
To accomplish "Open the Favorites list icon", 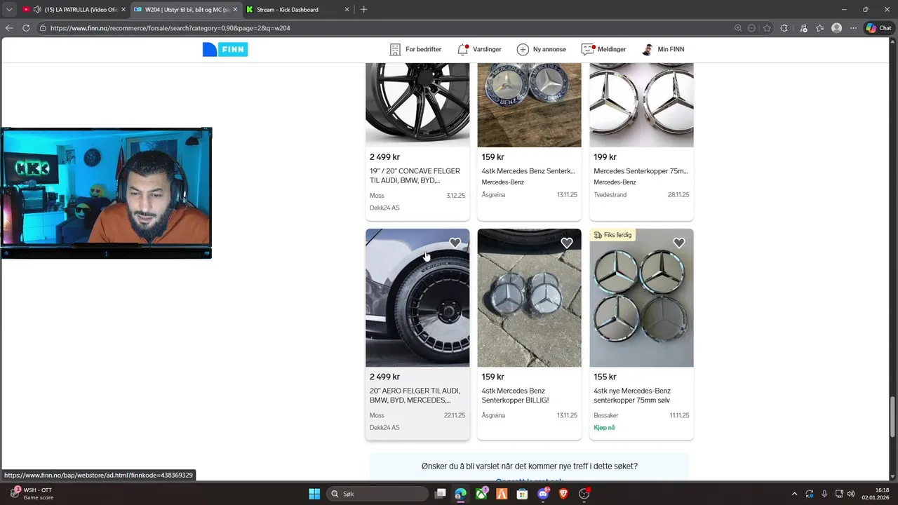I will pyautogui.click(x=819, y=28).
